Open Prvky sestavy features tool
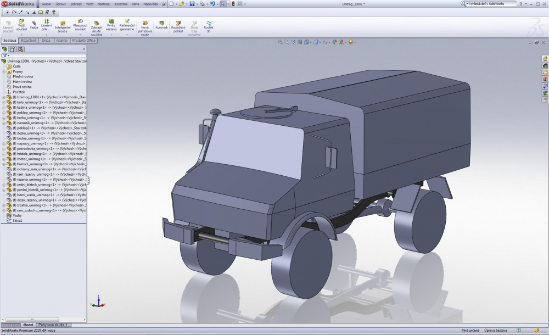Viewport: 549px width, 335px height. click(x=111, y=25)
